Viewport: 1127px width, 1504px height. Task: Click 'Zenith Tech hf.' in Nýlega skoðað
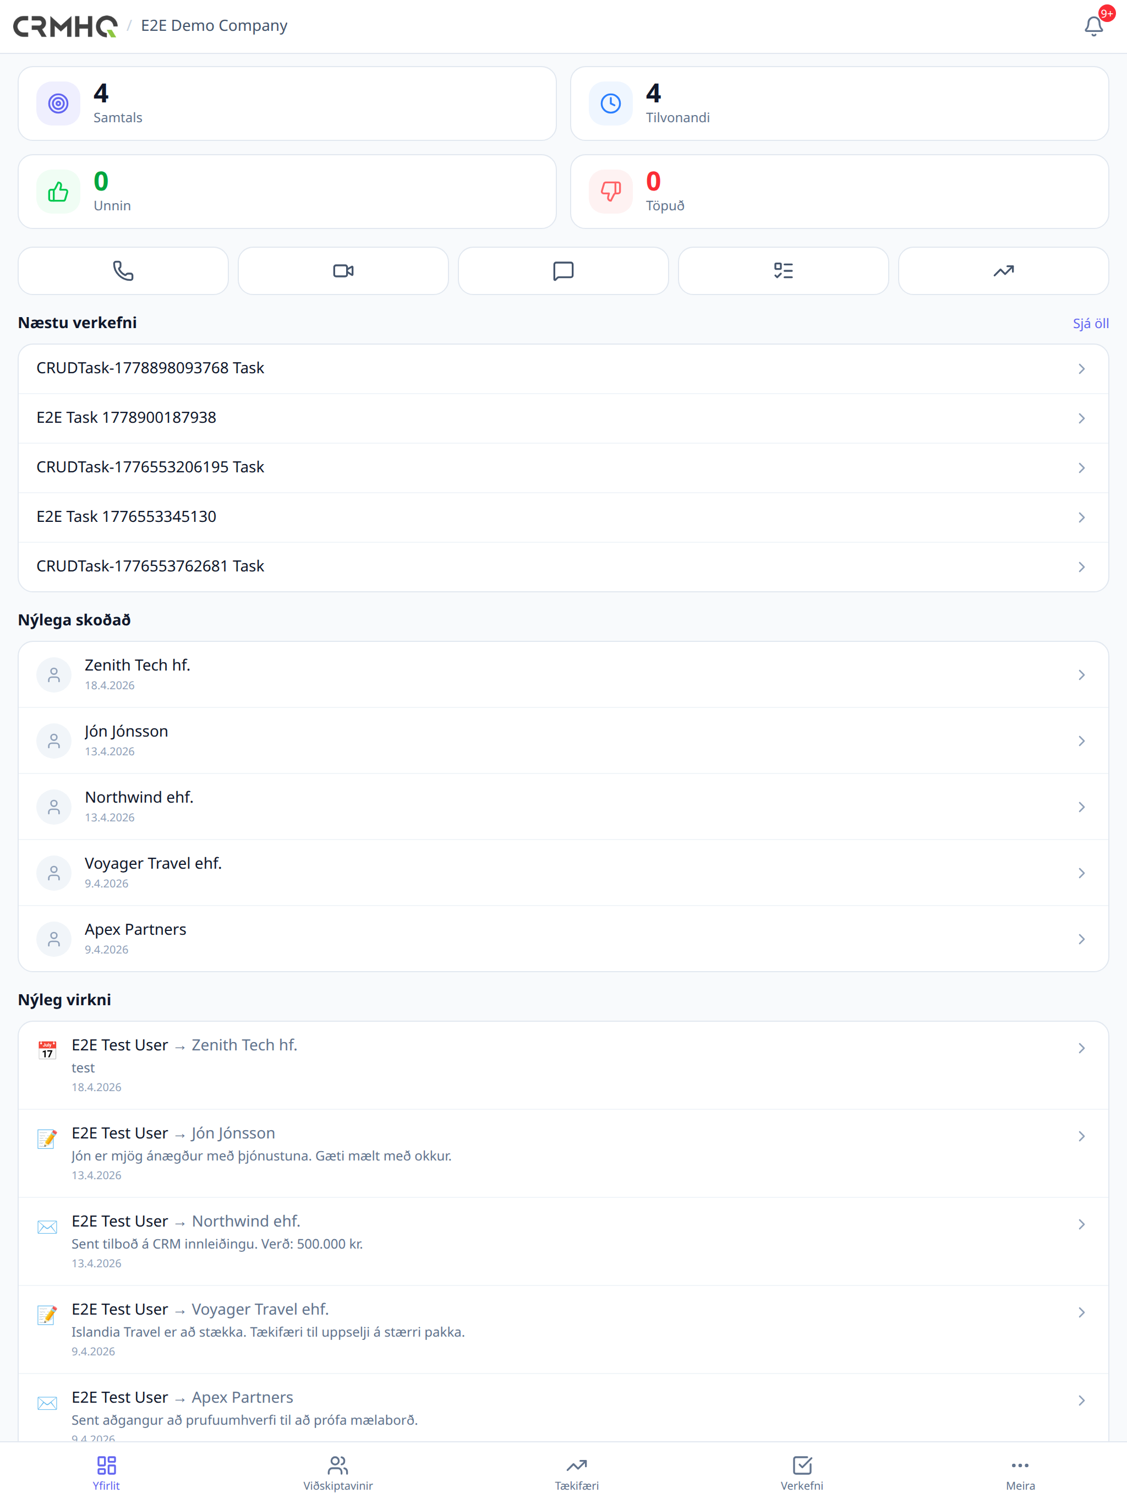(x=138, y=665)
